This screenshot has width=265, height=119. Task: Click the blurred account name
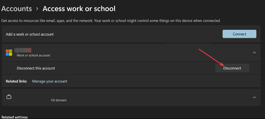[x=24, y=50]
